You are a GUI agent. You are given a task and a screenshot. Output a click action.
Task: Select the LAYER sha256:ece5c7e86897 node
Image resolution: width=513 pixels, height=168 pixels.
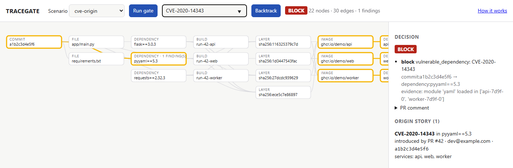(283, 92)
